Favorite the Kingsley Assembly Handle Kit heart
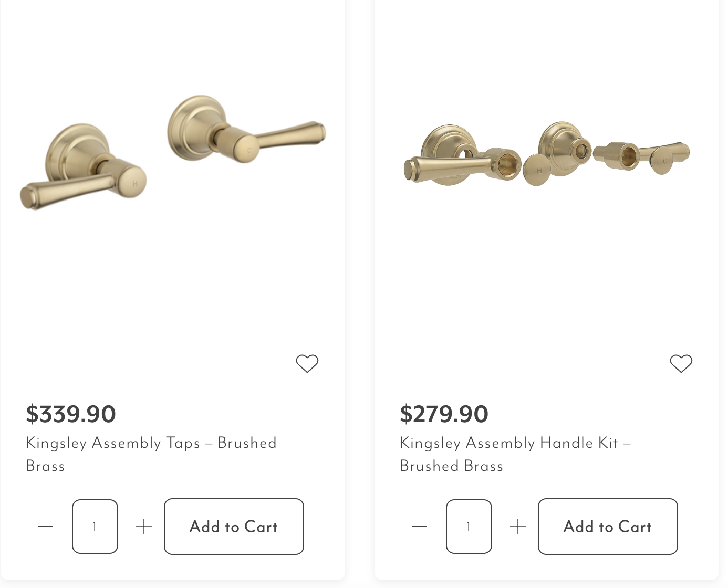This screenshot has width=728, height=588. coord(681,363)
